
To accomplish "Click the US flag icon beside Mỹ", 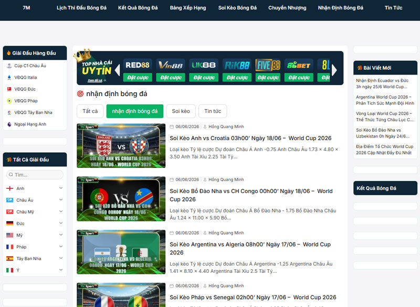I will click(9, 235).
